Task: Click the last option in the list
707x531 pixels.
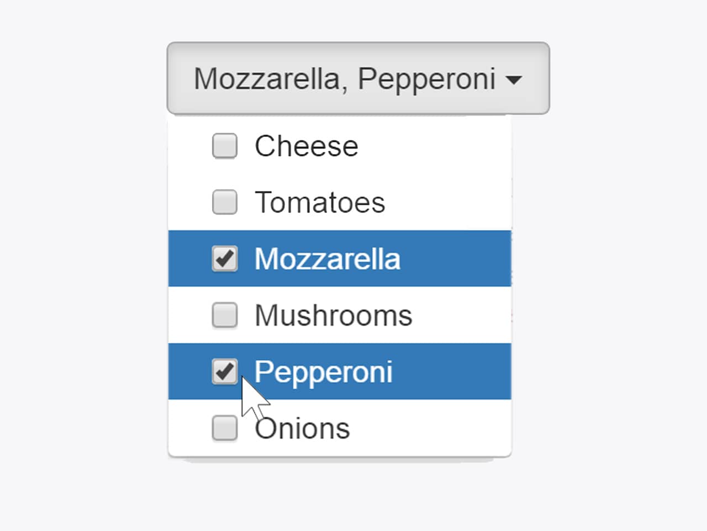Action: tap(302, 428)
